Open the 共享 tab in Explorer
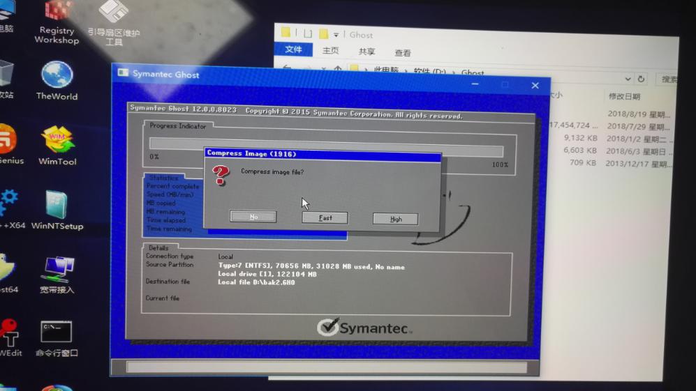This screenshot has height=391, width=696. click(x=366, y=52)
